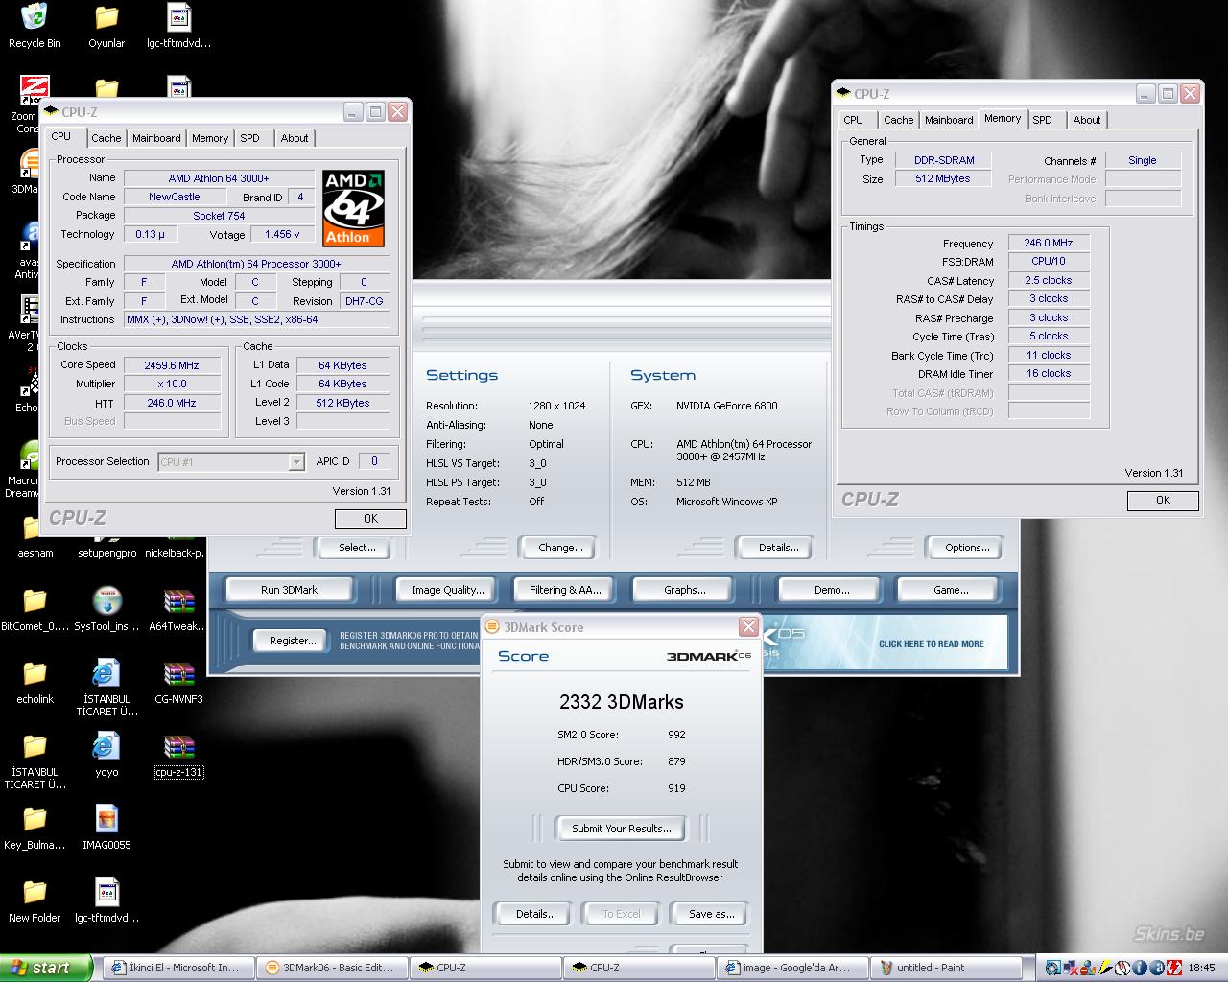Viewport: 1228px width, 982px height.
Task: Click the 2332 3DMarks score text
Action: click(x=622, y=702)
